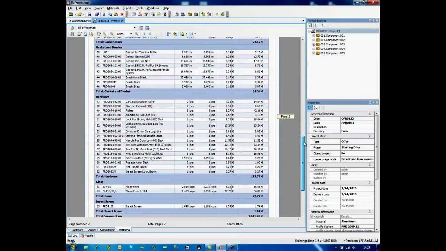Open the Materials menu
446x251 pixels.
[x=113, y=8]
